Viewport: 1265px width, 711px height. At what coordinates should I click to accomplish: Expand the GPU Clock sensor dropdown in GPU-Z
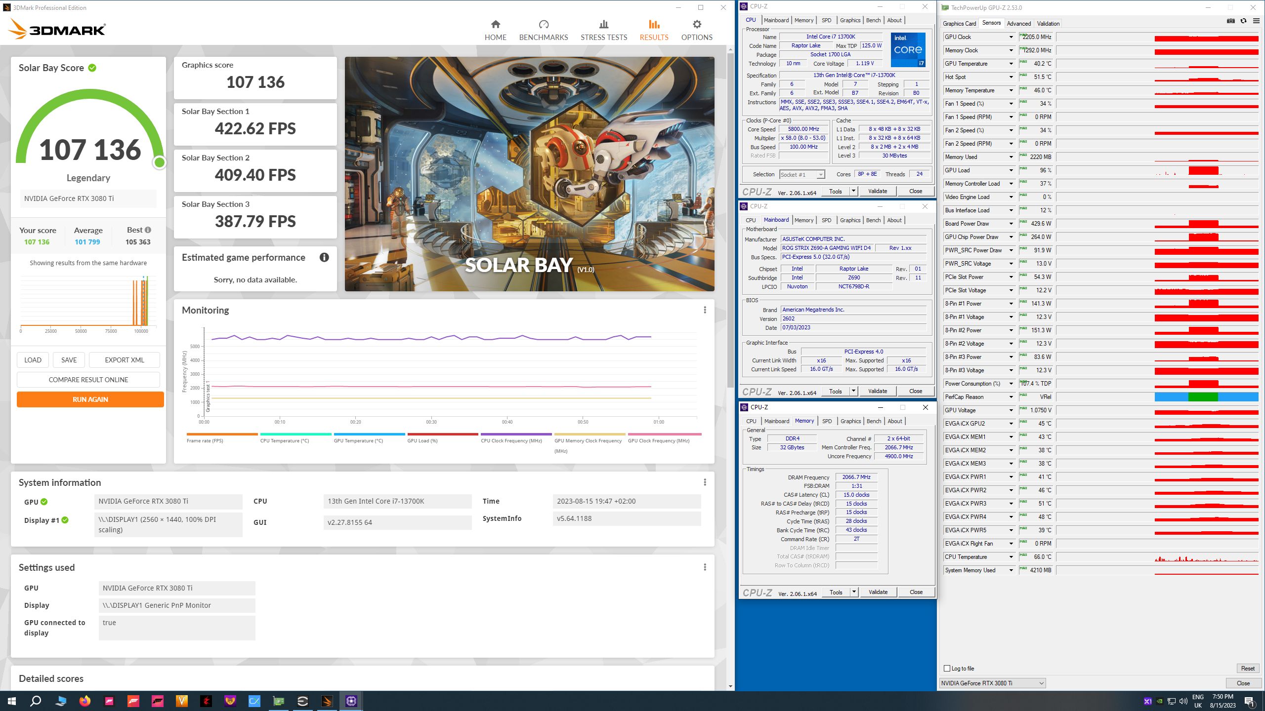click(x=1011, y=37)
